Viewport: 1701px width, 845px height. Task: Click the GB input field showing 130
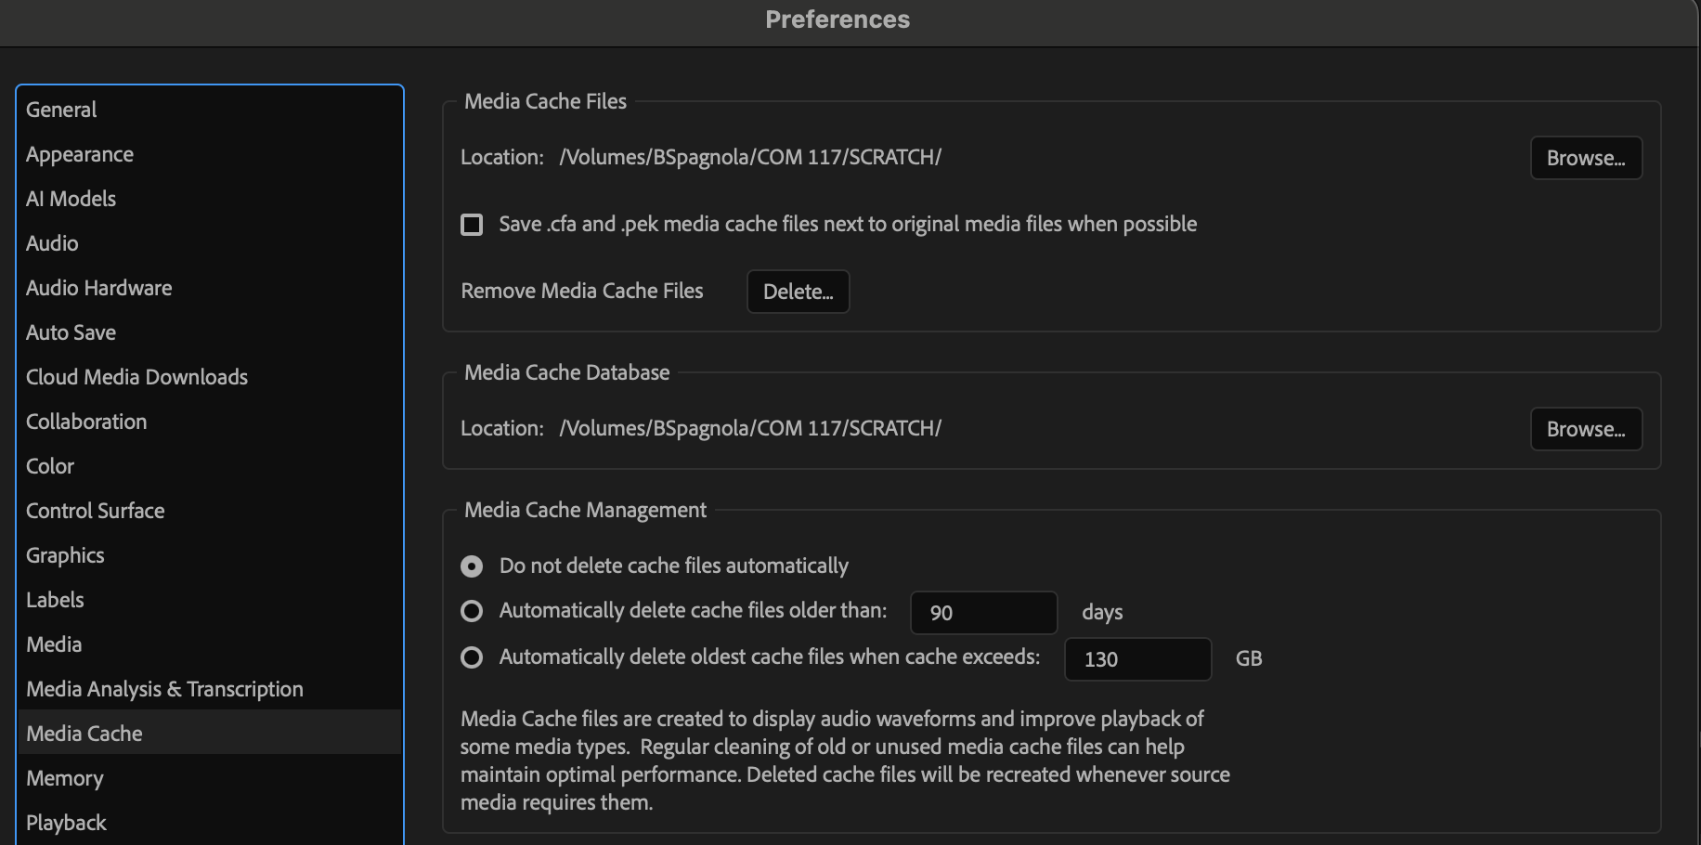click(x=1137, y=659)
